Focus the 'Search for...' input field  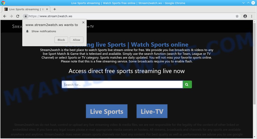point(122,84)
